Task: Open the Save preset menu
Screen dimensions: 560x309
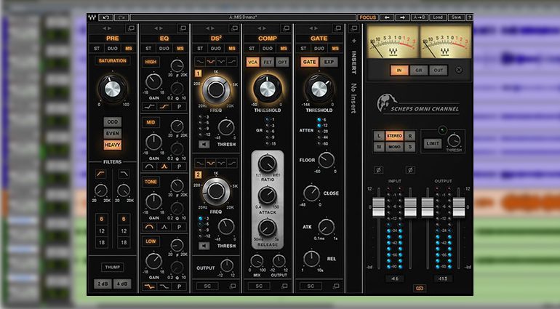Action: click(456, 17)
